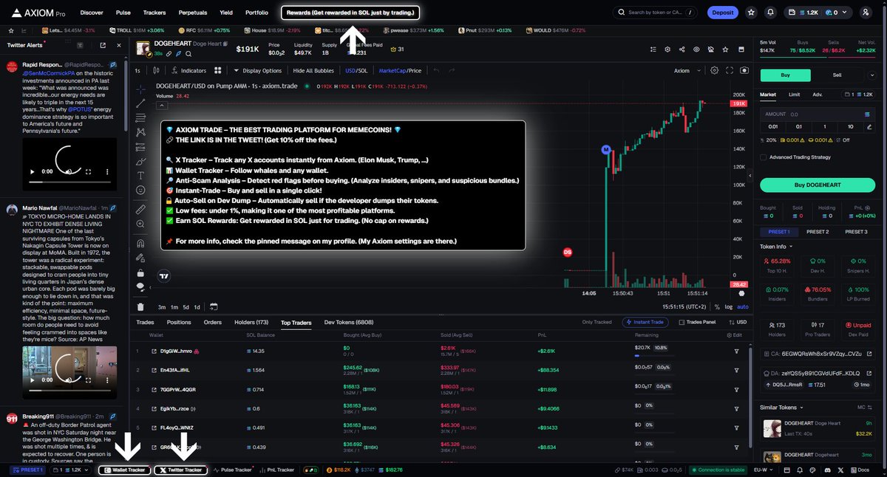
Task: Remove drawings with the trash icon
Action: 140,306
